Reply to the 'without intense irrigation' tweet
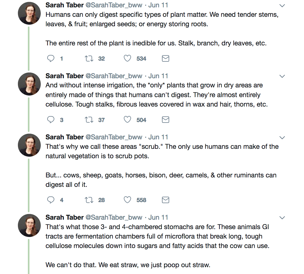Screen dimensions: 304x274 tap(51, 120)
